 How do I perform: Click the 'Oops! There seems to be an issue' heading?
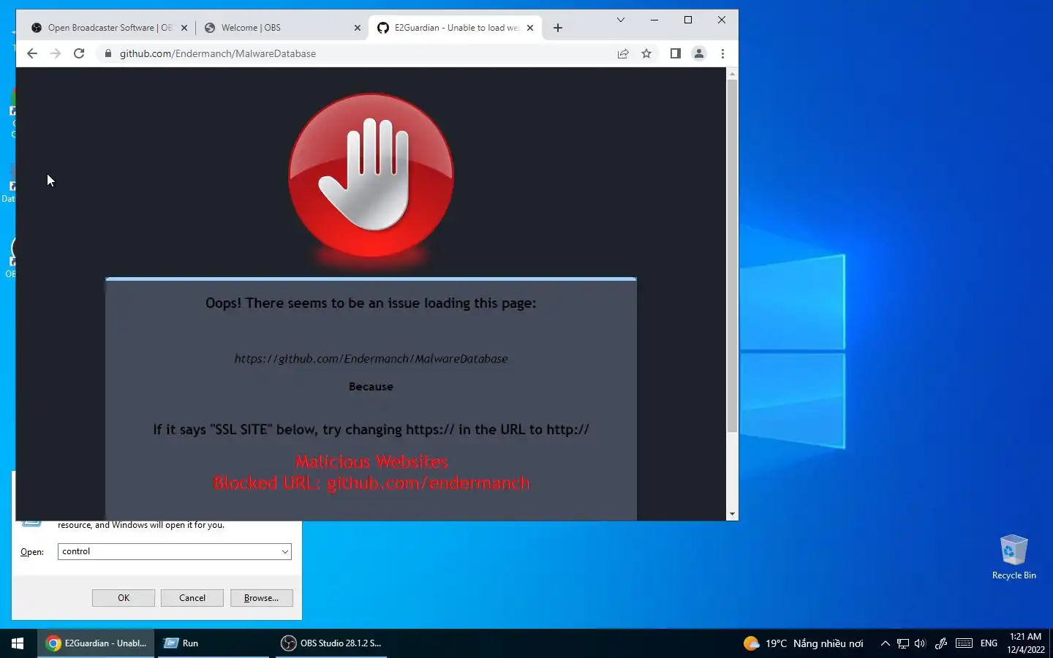tap(371, 303)
